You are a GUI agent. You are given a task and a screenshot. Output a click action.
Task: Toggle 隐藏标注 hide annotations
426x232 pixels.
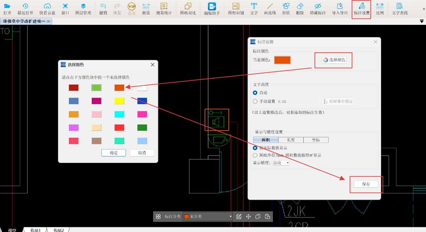[x=318, y=9]
